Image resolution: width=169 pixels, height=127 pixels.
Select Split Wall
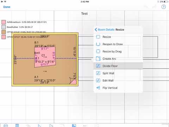pos(118,73)
